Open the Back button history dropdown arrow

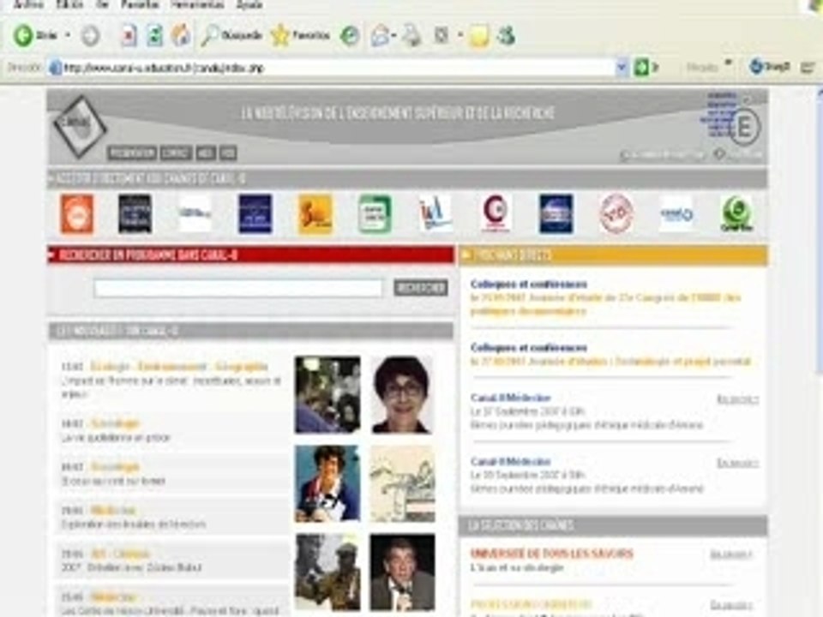(67, 35)
